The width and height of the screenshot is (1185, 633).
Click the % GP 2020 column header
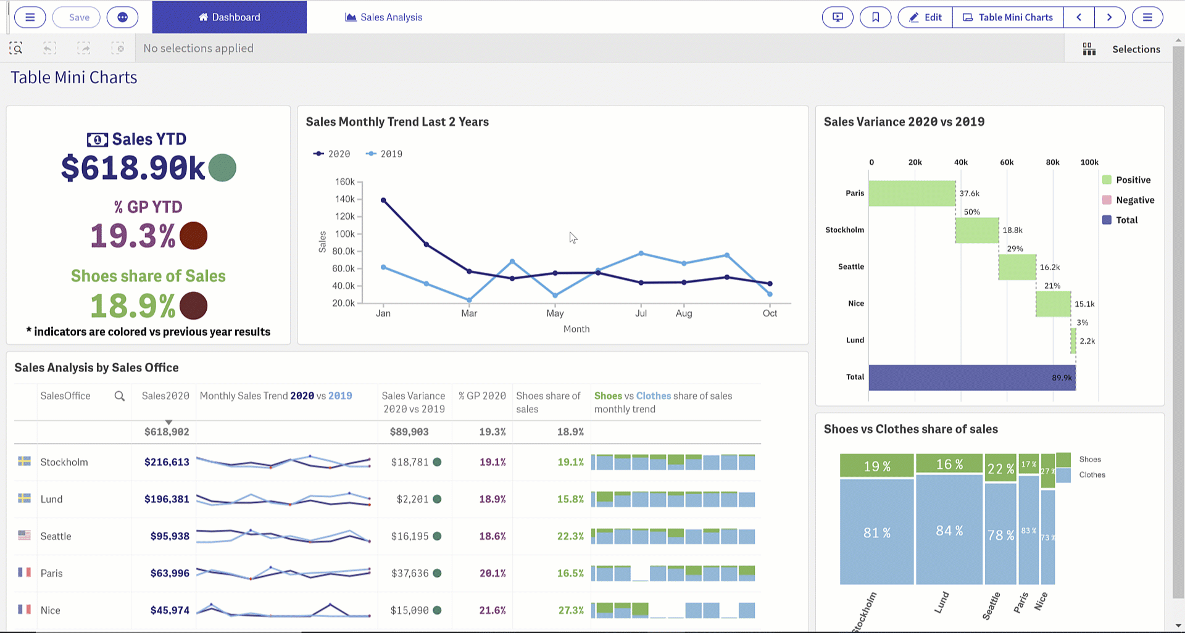pyautogui.click(x=482, y=396)
